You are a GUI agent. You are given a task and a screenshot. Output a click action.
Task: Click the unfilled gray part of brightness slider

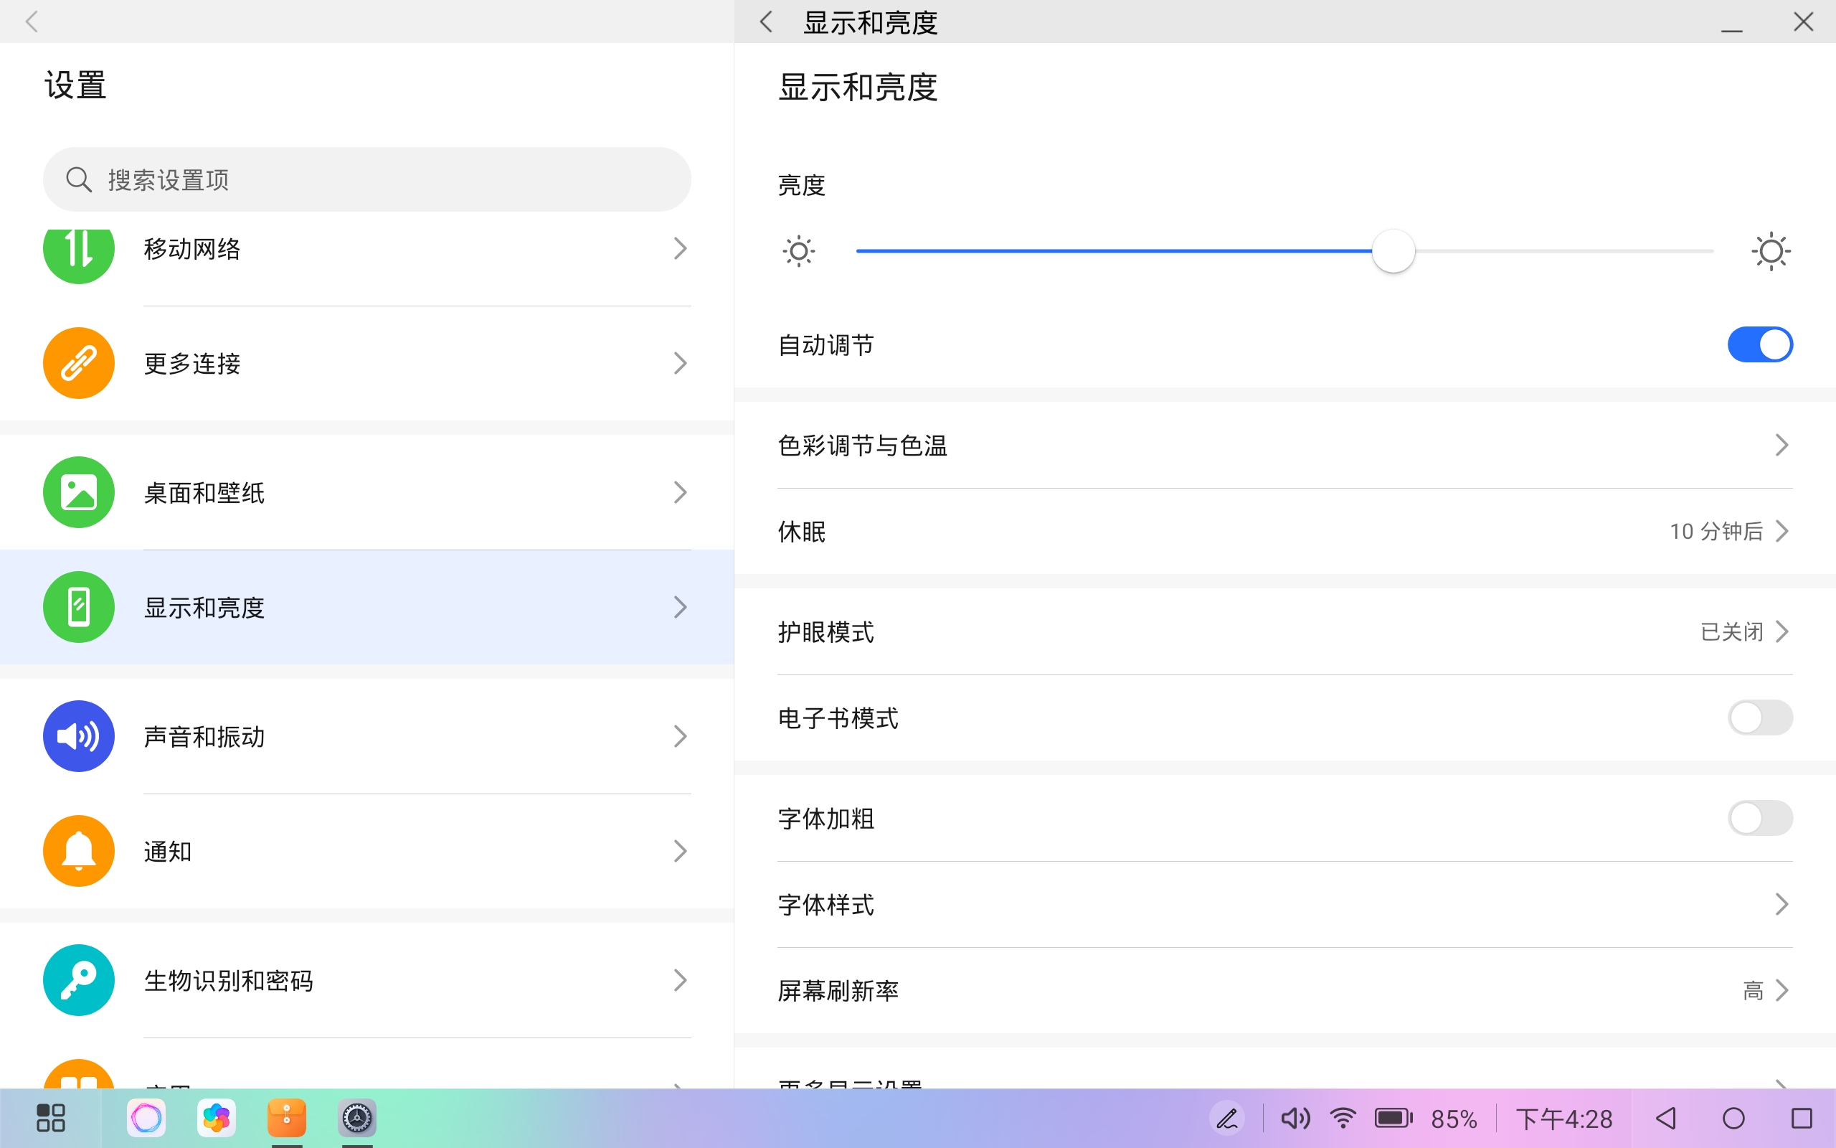pos(1563,250)
